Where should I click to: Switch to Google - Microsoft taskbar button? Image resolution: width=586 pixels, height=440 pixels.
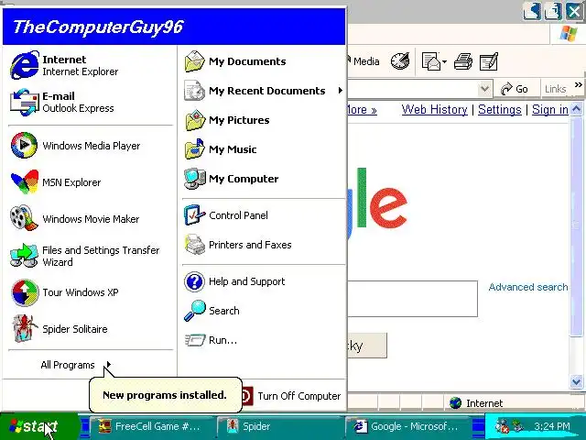(x=407, y=426)
